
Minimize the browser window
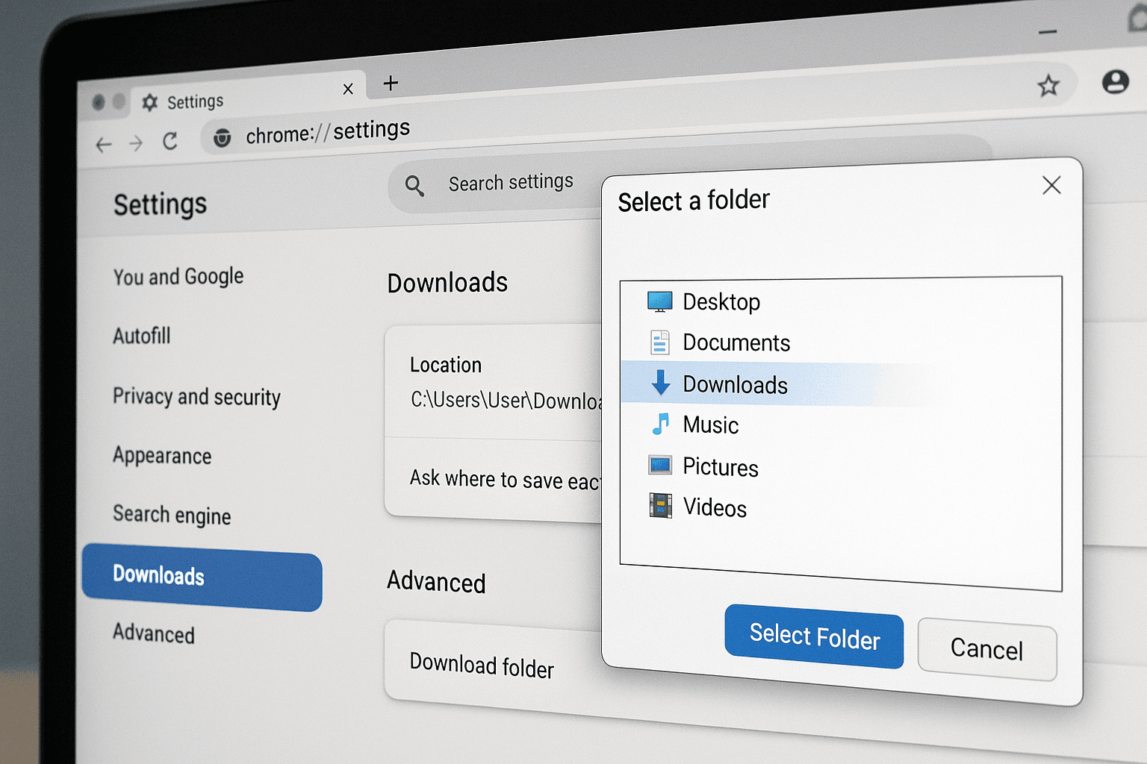click(1048, 32)
